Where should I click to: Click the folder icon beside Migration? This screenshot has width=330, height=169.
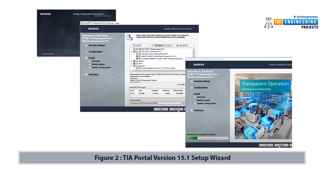(x=137, y=66)
